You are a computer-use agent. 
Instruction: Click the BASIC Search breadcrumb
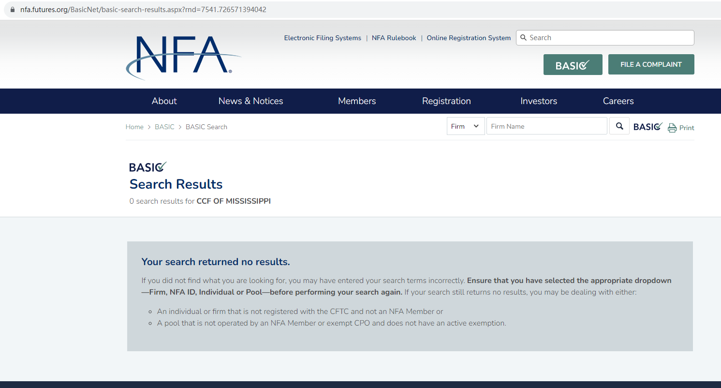coord(206,127)
